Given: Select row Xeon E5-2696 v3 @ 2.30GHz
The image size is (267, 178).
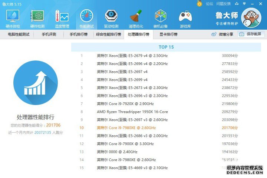Looking at the screenshot, I should click(x=166, y=96).
